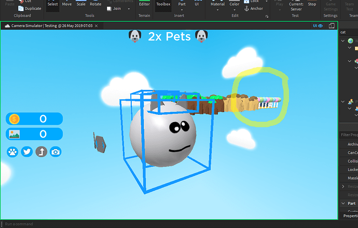
Task: Click the Archiv property row
Action: pos(349,144)
